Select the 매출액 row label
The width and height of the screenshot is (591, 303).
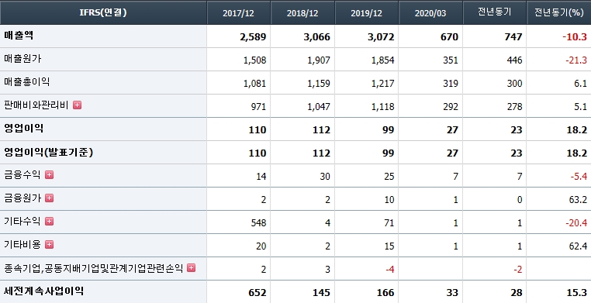coord(19,36)
